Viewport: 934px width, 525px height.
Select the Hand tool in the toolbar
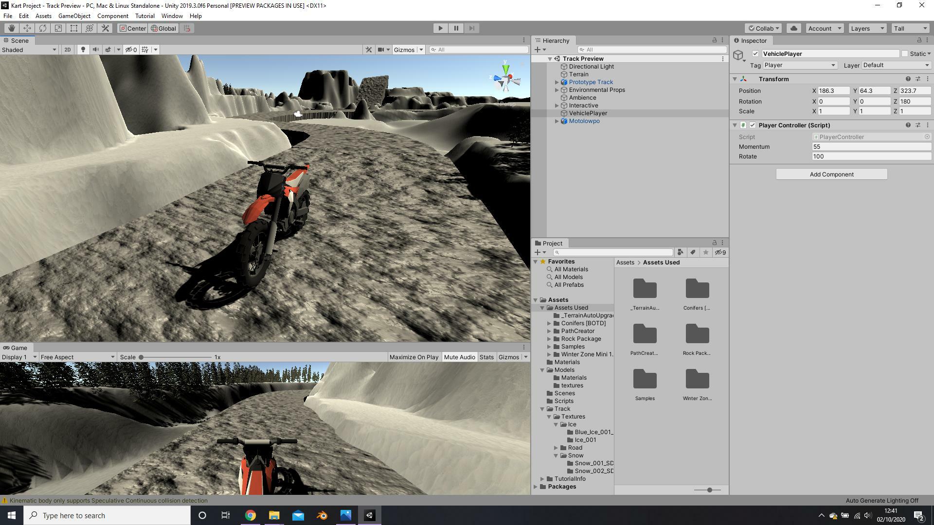point(12,28)
